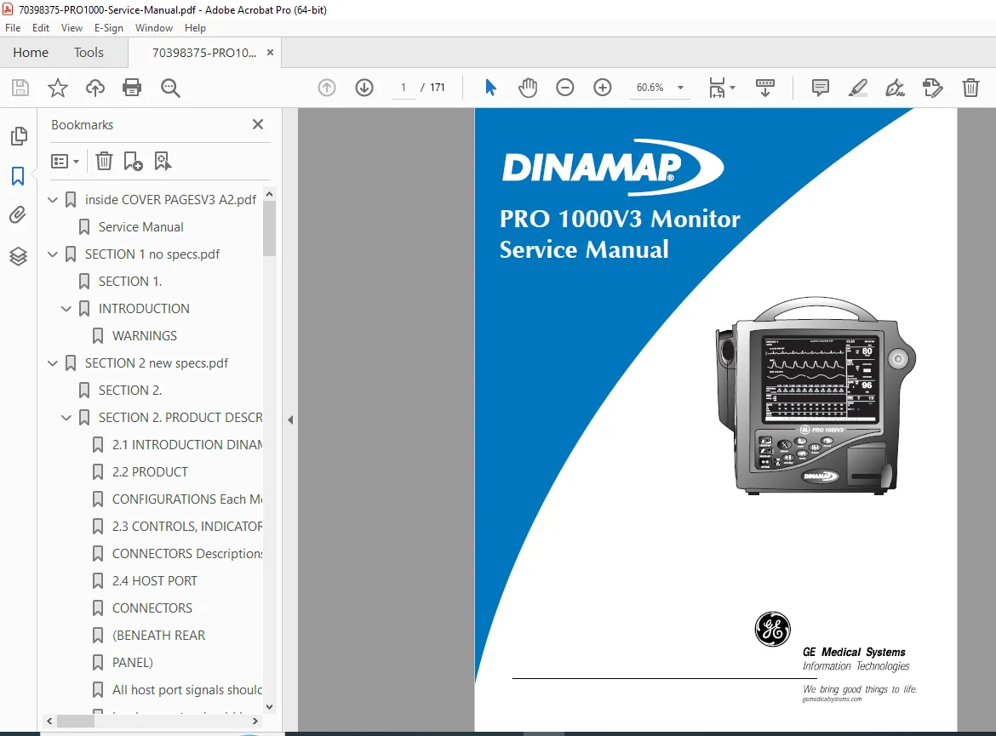Jump to PANEL) bookmark

click(132, 663)
